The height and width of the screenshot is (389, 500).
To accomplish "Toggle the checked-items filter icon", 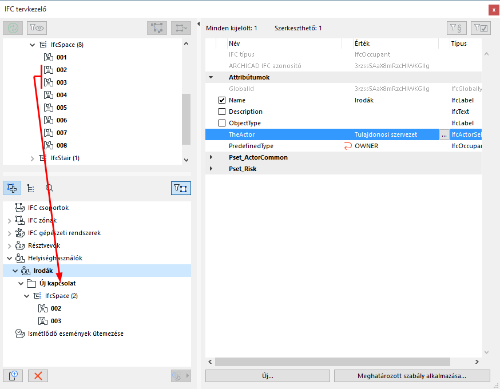I will coord(481,28).
